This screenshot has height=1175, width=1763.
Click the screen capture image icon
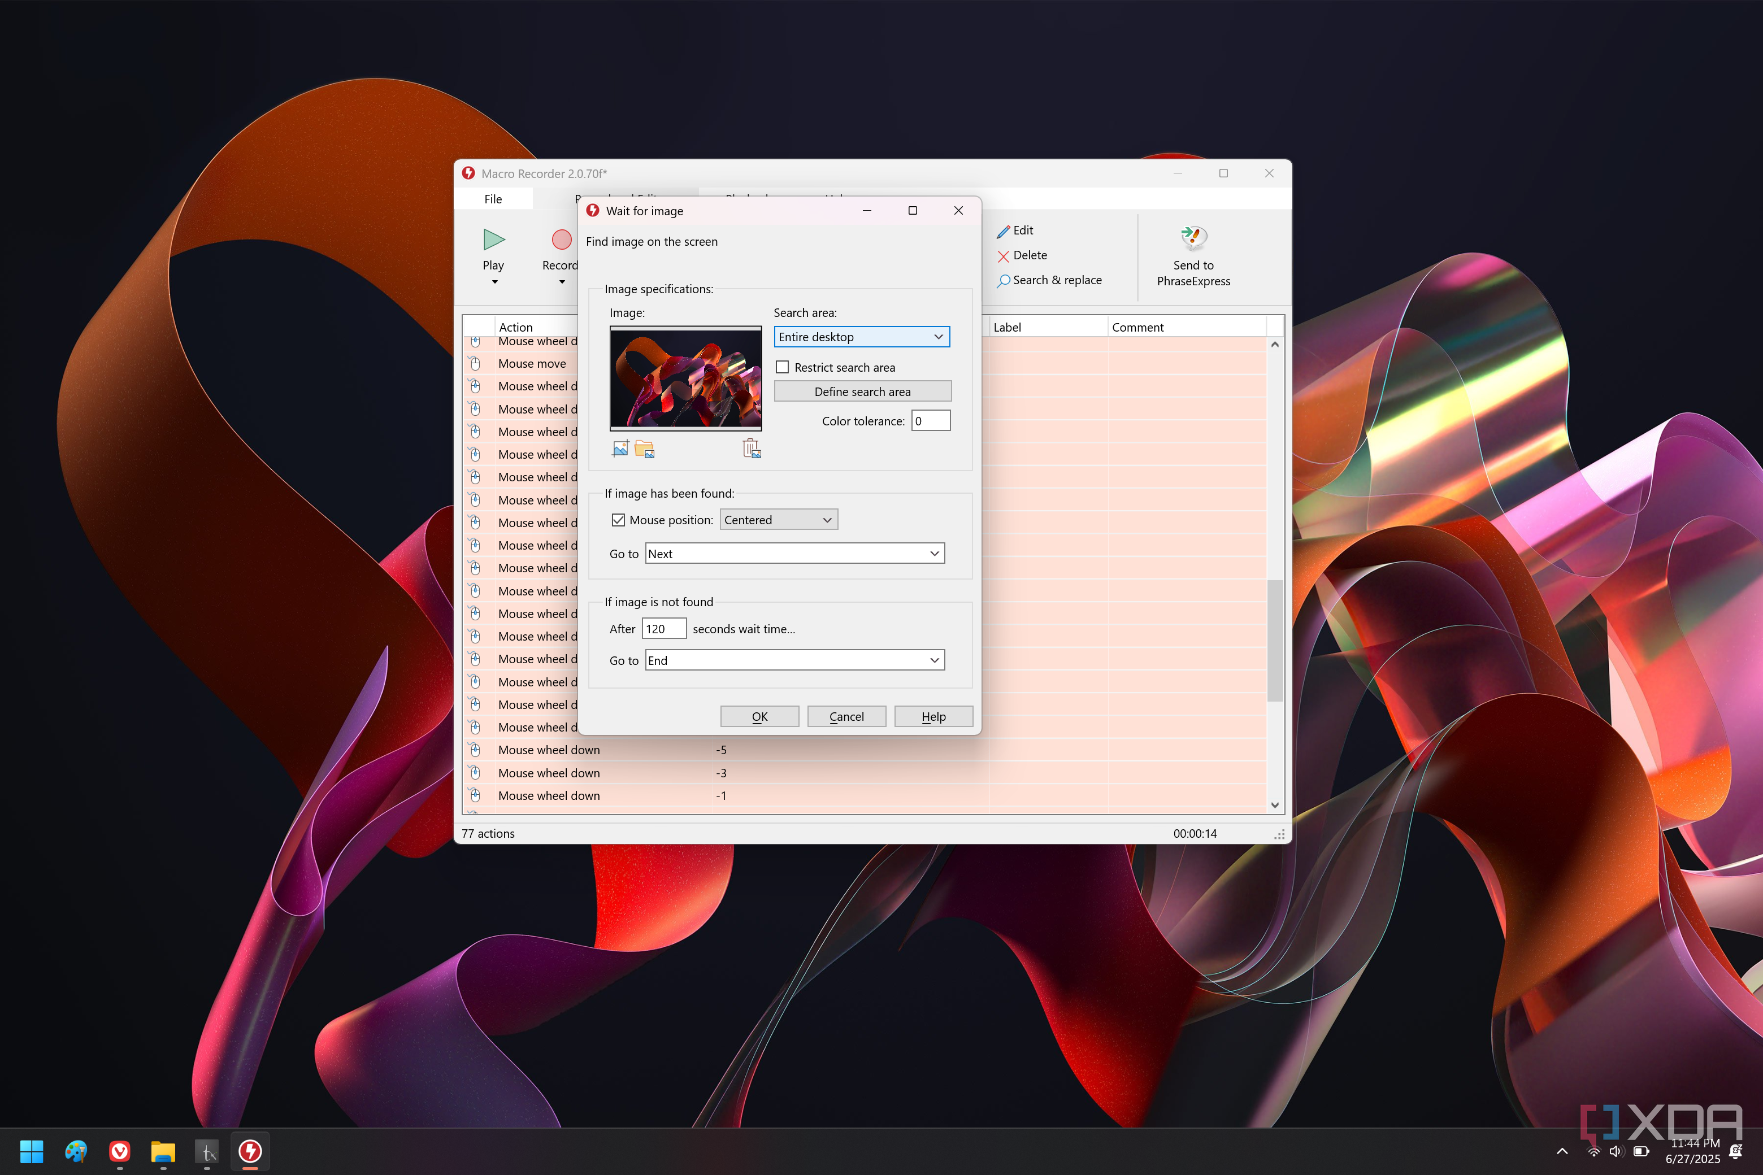click(620, 449)
